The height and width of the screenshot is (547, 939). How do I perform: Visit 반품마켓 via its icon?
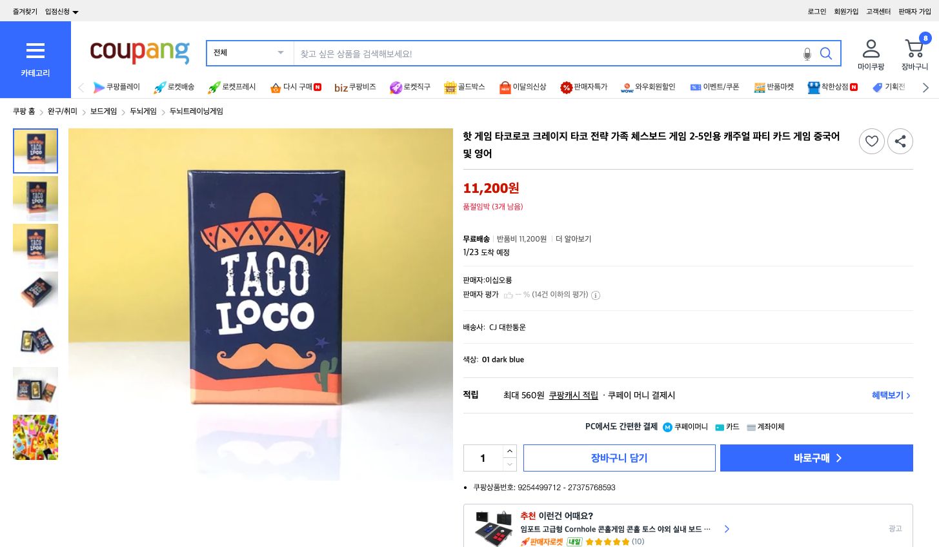pyautogui.click(x=760, y=87)
